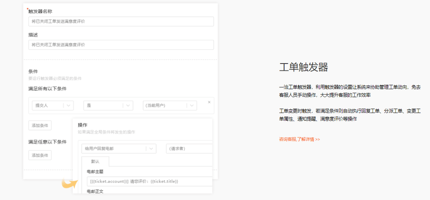Open the 咨询客服,了解详情 >> link

point(300,139)
